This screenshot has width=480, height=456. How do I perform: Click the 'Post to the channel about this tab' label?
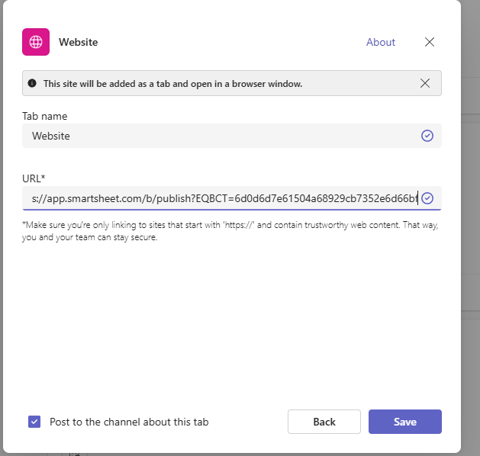128,422
